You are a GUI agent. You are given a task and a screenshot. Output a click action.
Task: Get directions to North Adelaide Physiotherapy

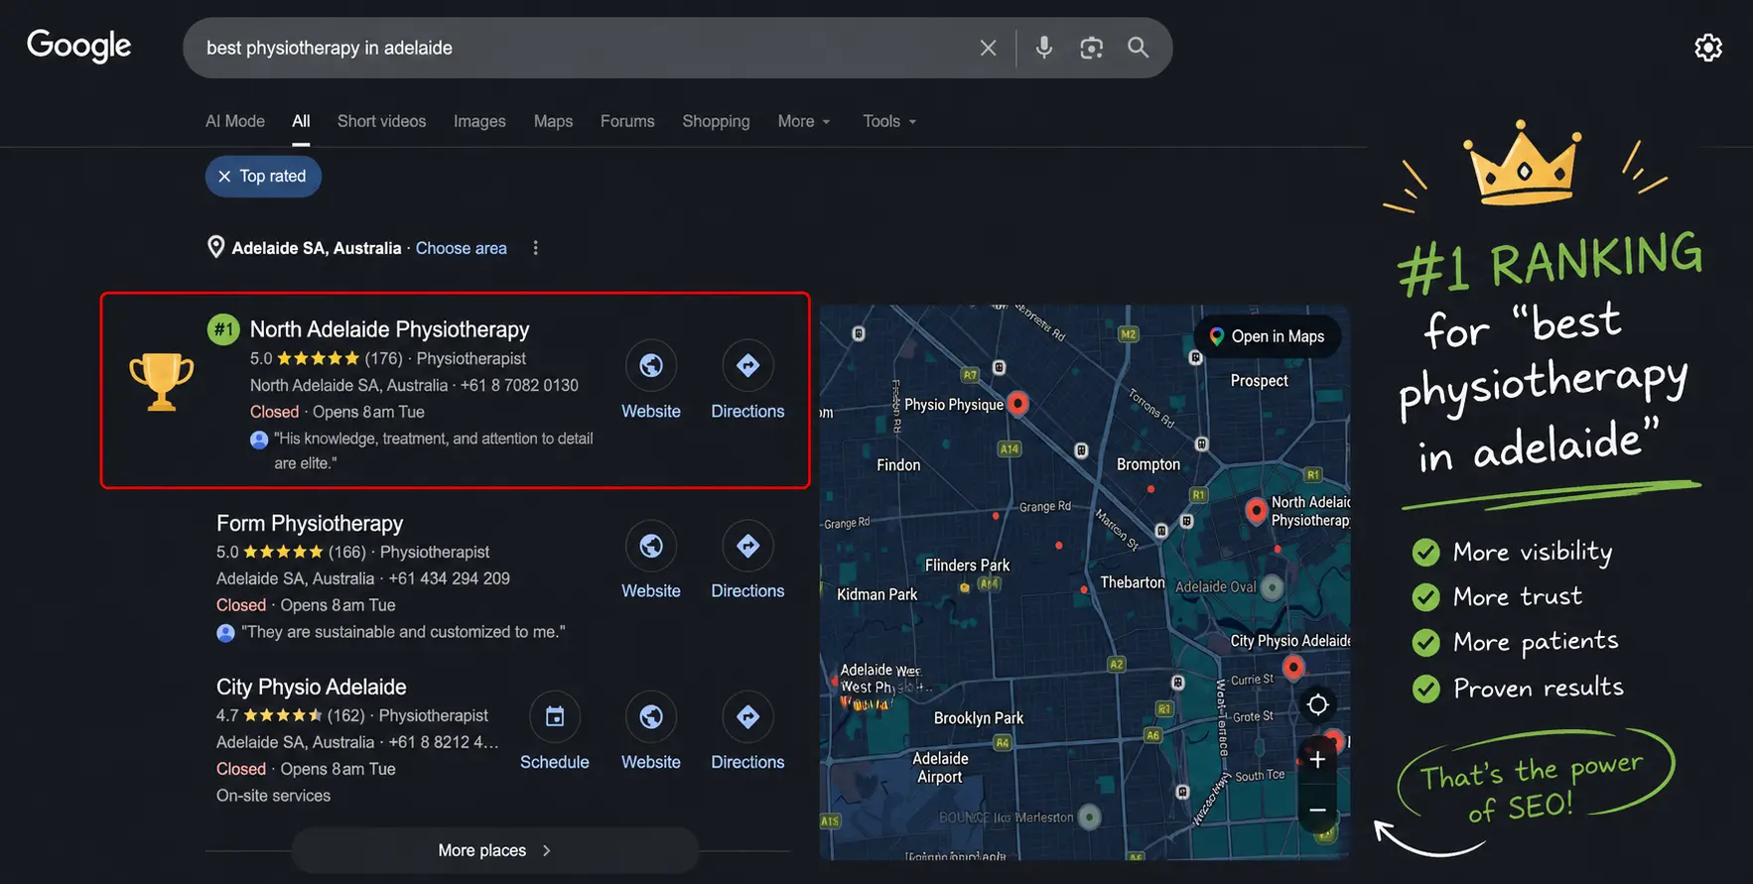[747, 366]
